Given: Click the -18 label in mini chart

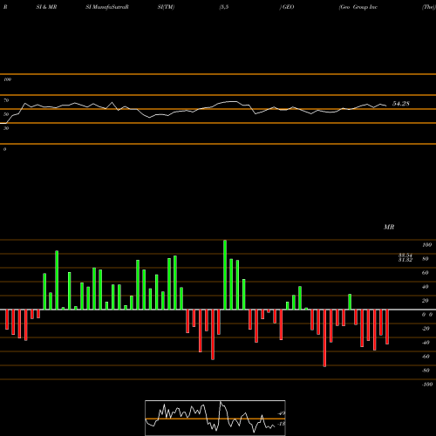Looking at the screenshot, I should pos(281,424).
